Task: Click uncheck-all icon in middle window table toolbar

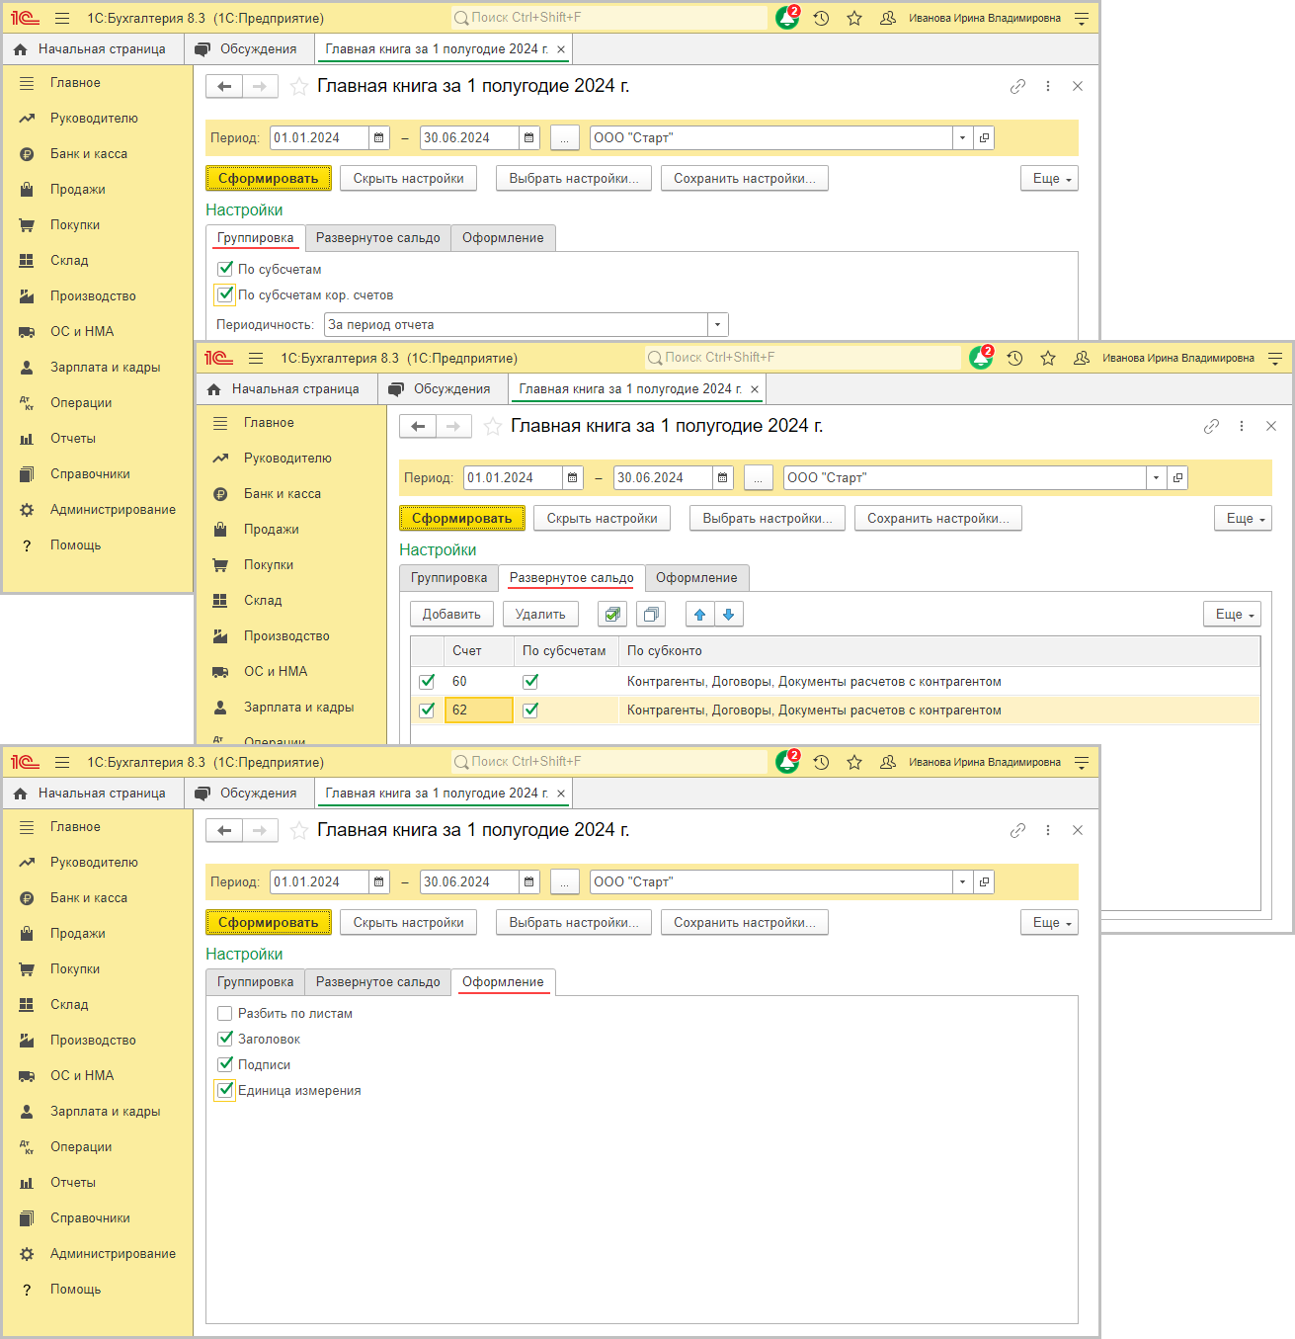Action: coord(651,614)
